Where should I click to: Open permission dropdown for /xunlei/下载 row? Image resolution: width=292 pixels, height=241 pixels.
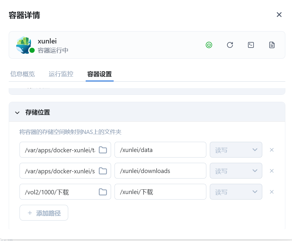coord(236,192)
